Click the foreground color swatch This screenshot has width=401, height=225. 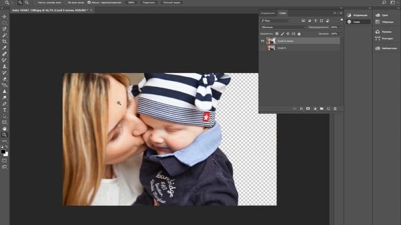pos(3,151)
